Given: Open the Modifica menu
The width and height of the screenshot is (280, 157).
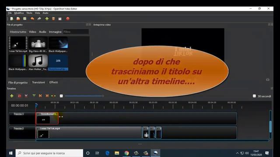Looking at the screenshot, I should point(19,13).
